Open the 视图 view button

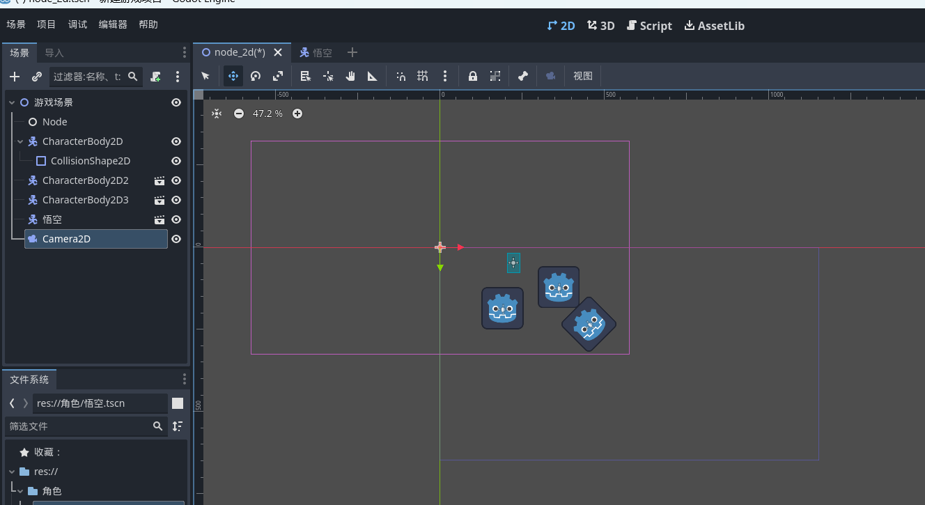583,76
